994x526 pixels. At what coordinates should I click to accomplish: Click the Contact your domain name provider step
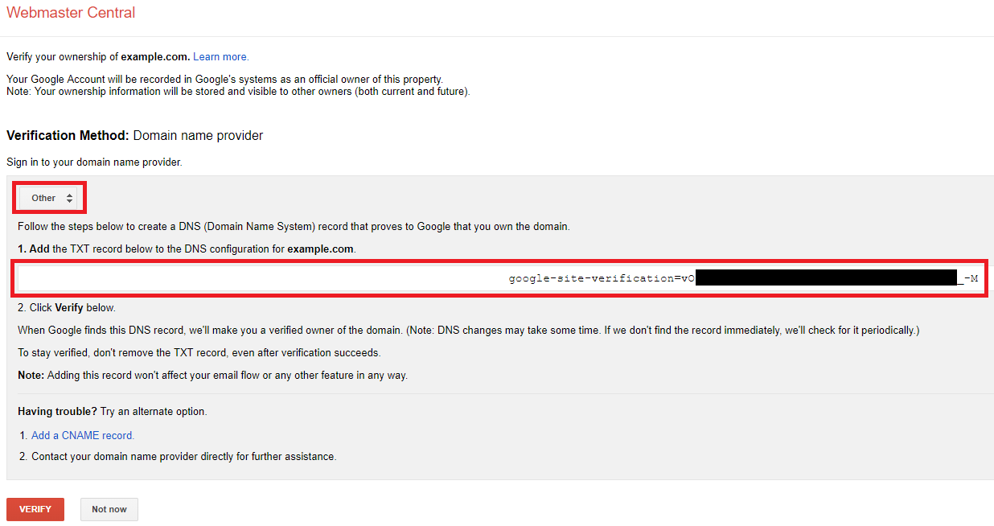point(183,457)
